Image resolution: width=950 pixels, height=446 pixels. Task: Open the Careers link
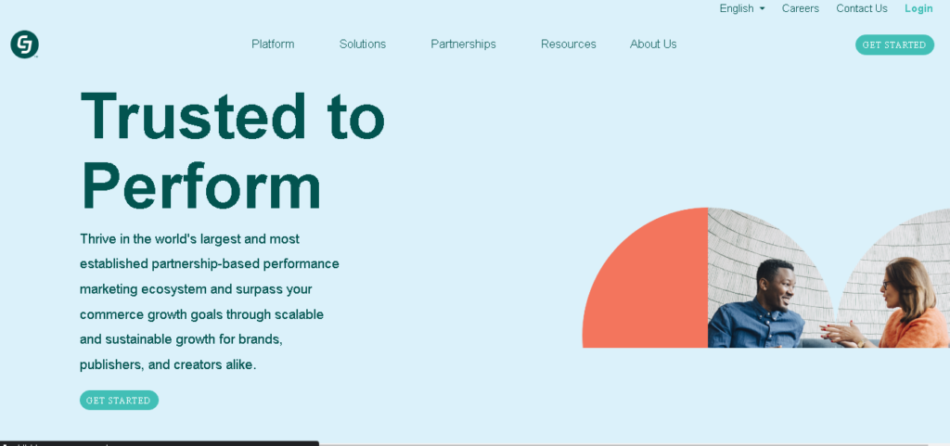(x=800, y=8)
